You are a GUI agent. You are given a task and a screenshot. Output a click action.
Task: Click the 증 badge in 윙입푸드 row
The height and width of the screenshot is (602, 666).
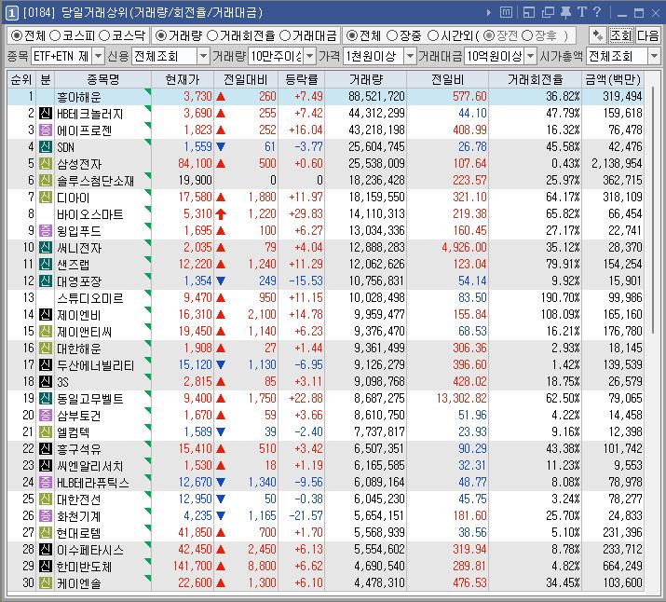click(46, 231)
